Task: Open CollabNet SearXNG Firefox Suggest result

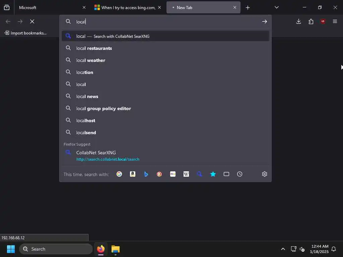Action: coord(165,156)
